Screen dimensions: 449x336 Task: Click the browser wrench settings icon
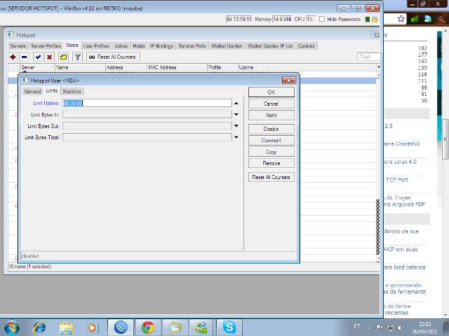[x=441, y=19]
